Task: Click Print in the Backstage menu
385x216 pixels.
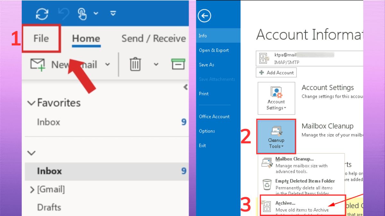Action: click(204, 94)
